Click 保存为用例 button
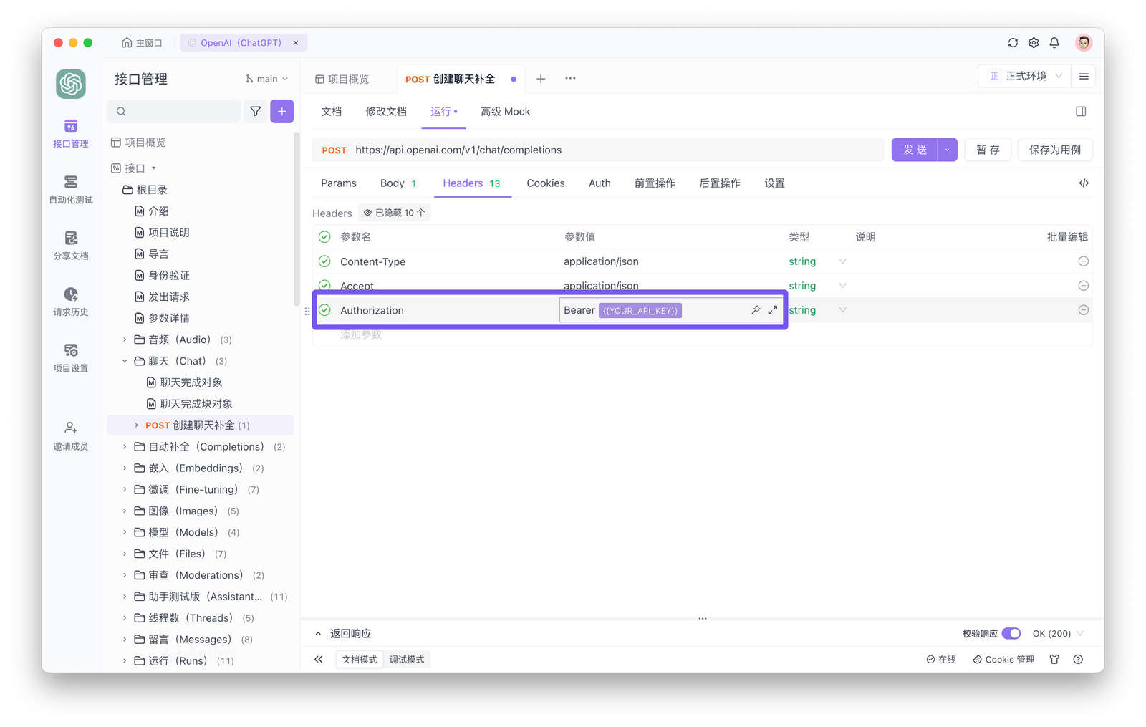This screenshot has height=727, width=1146. click(x=1054, y=149)
